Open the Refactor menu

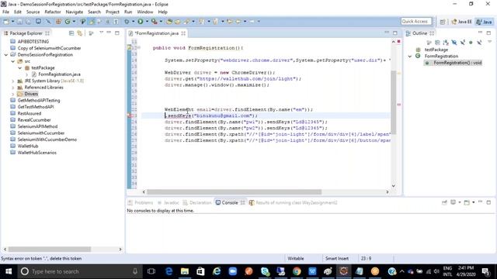pos(53,12)
